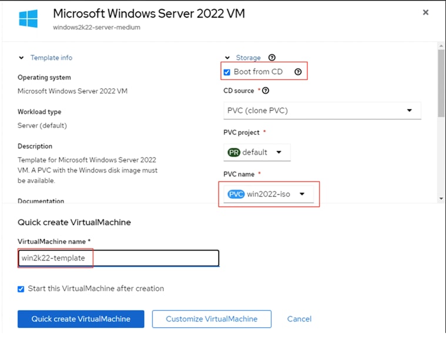Click the CD source help icon
446x339 pixels.
click(266, 91)
